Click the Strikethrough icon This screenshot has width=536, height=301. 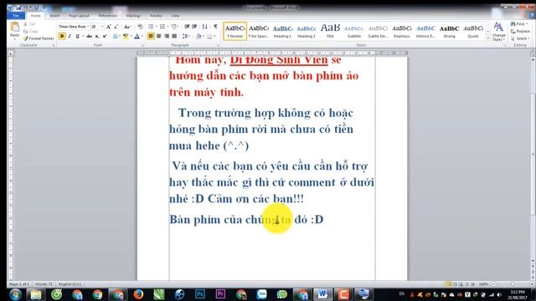(x=90, y=36)
